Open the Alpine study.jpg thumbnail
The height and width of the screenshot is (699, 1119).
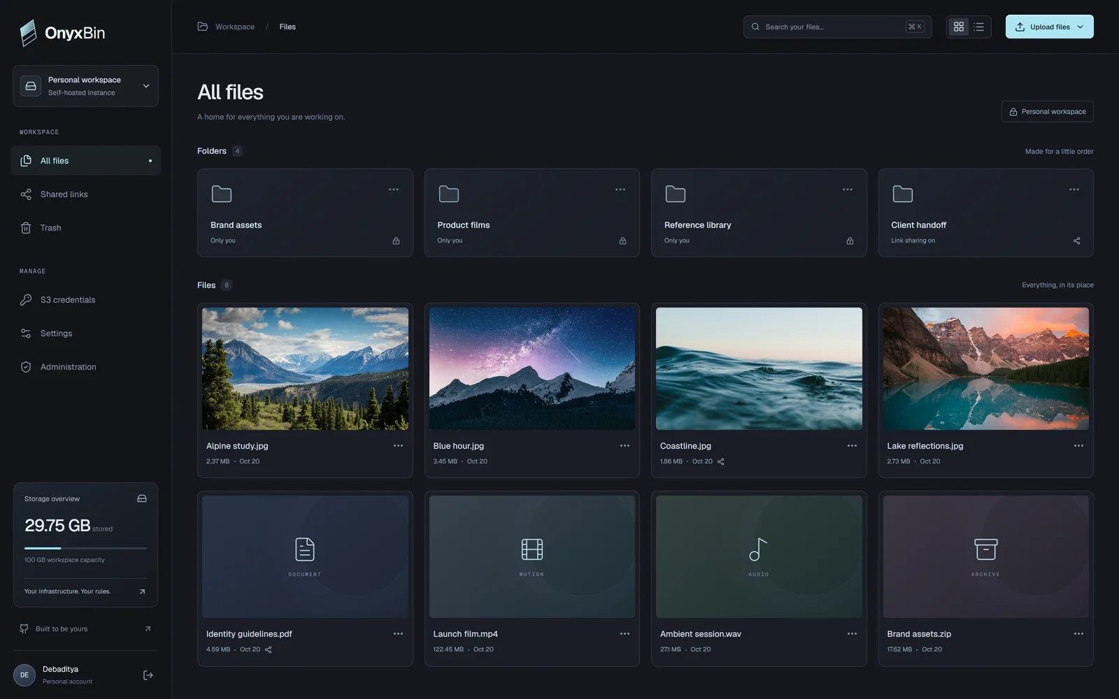[x=305, y=368]
